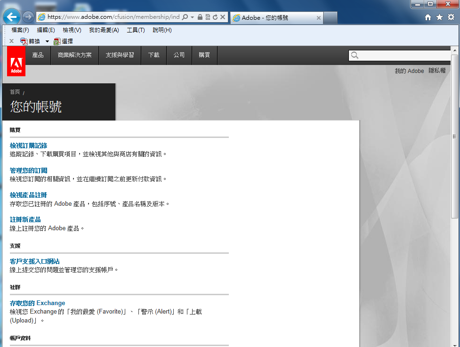Screen dimensions: 460x347
Task: Open the 存取您的 Exchange link
Action: 38,303
